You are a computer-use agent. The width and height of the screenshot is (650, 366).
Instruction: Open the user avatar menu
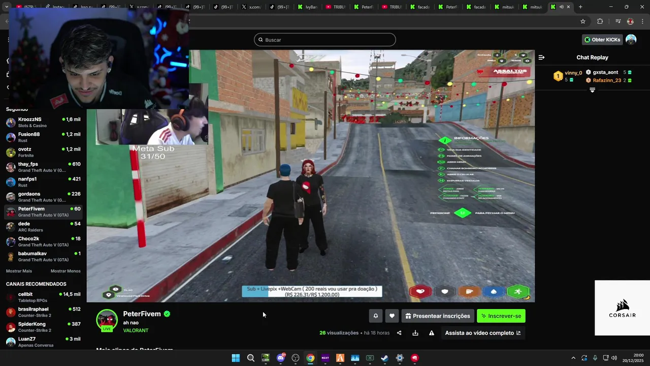[631, 40]
